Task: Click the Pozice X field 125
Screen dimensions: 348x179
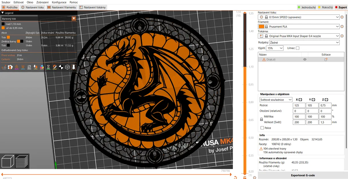Action: click(x=299, y=105)
